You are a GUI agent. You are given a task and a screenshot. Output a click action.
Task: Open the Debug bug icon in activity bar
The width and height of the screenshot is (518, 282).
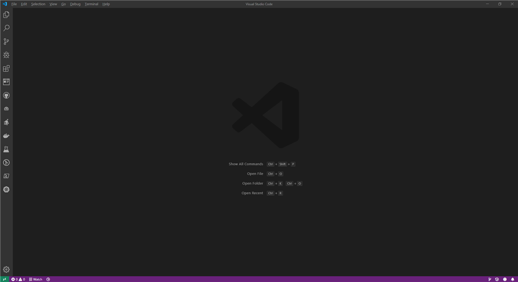click(x=6, y=55)
